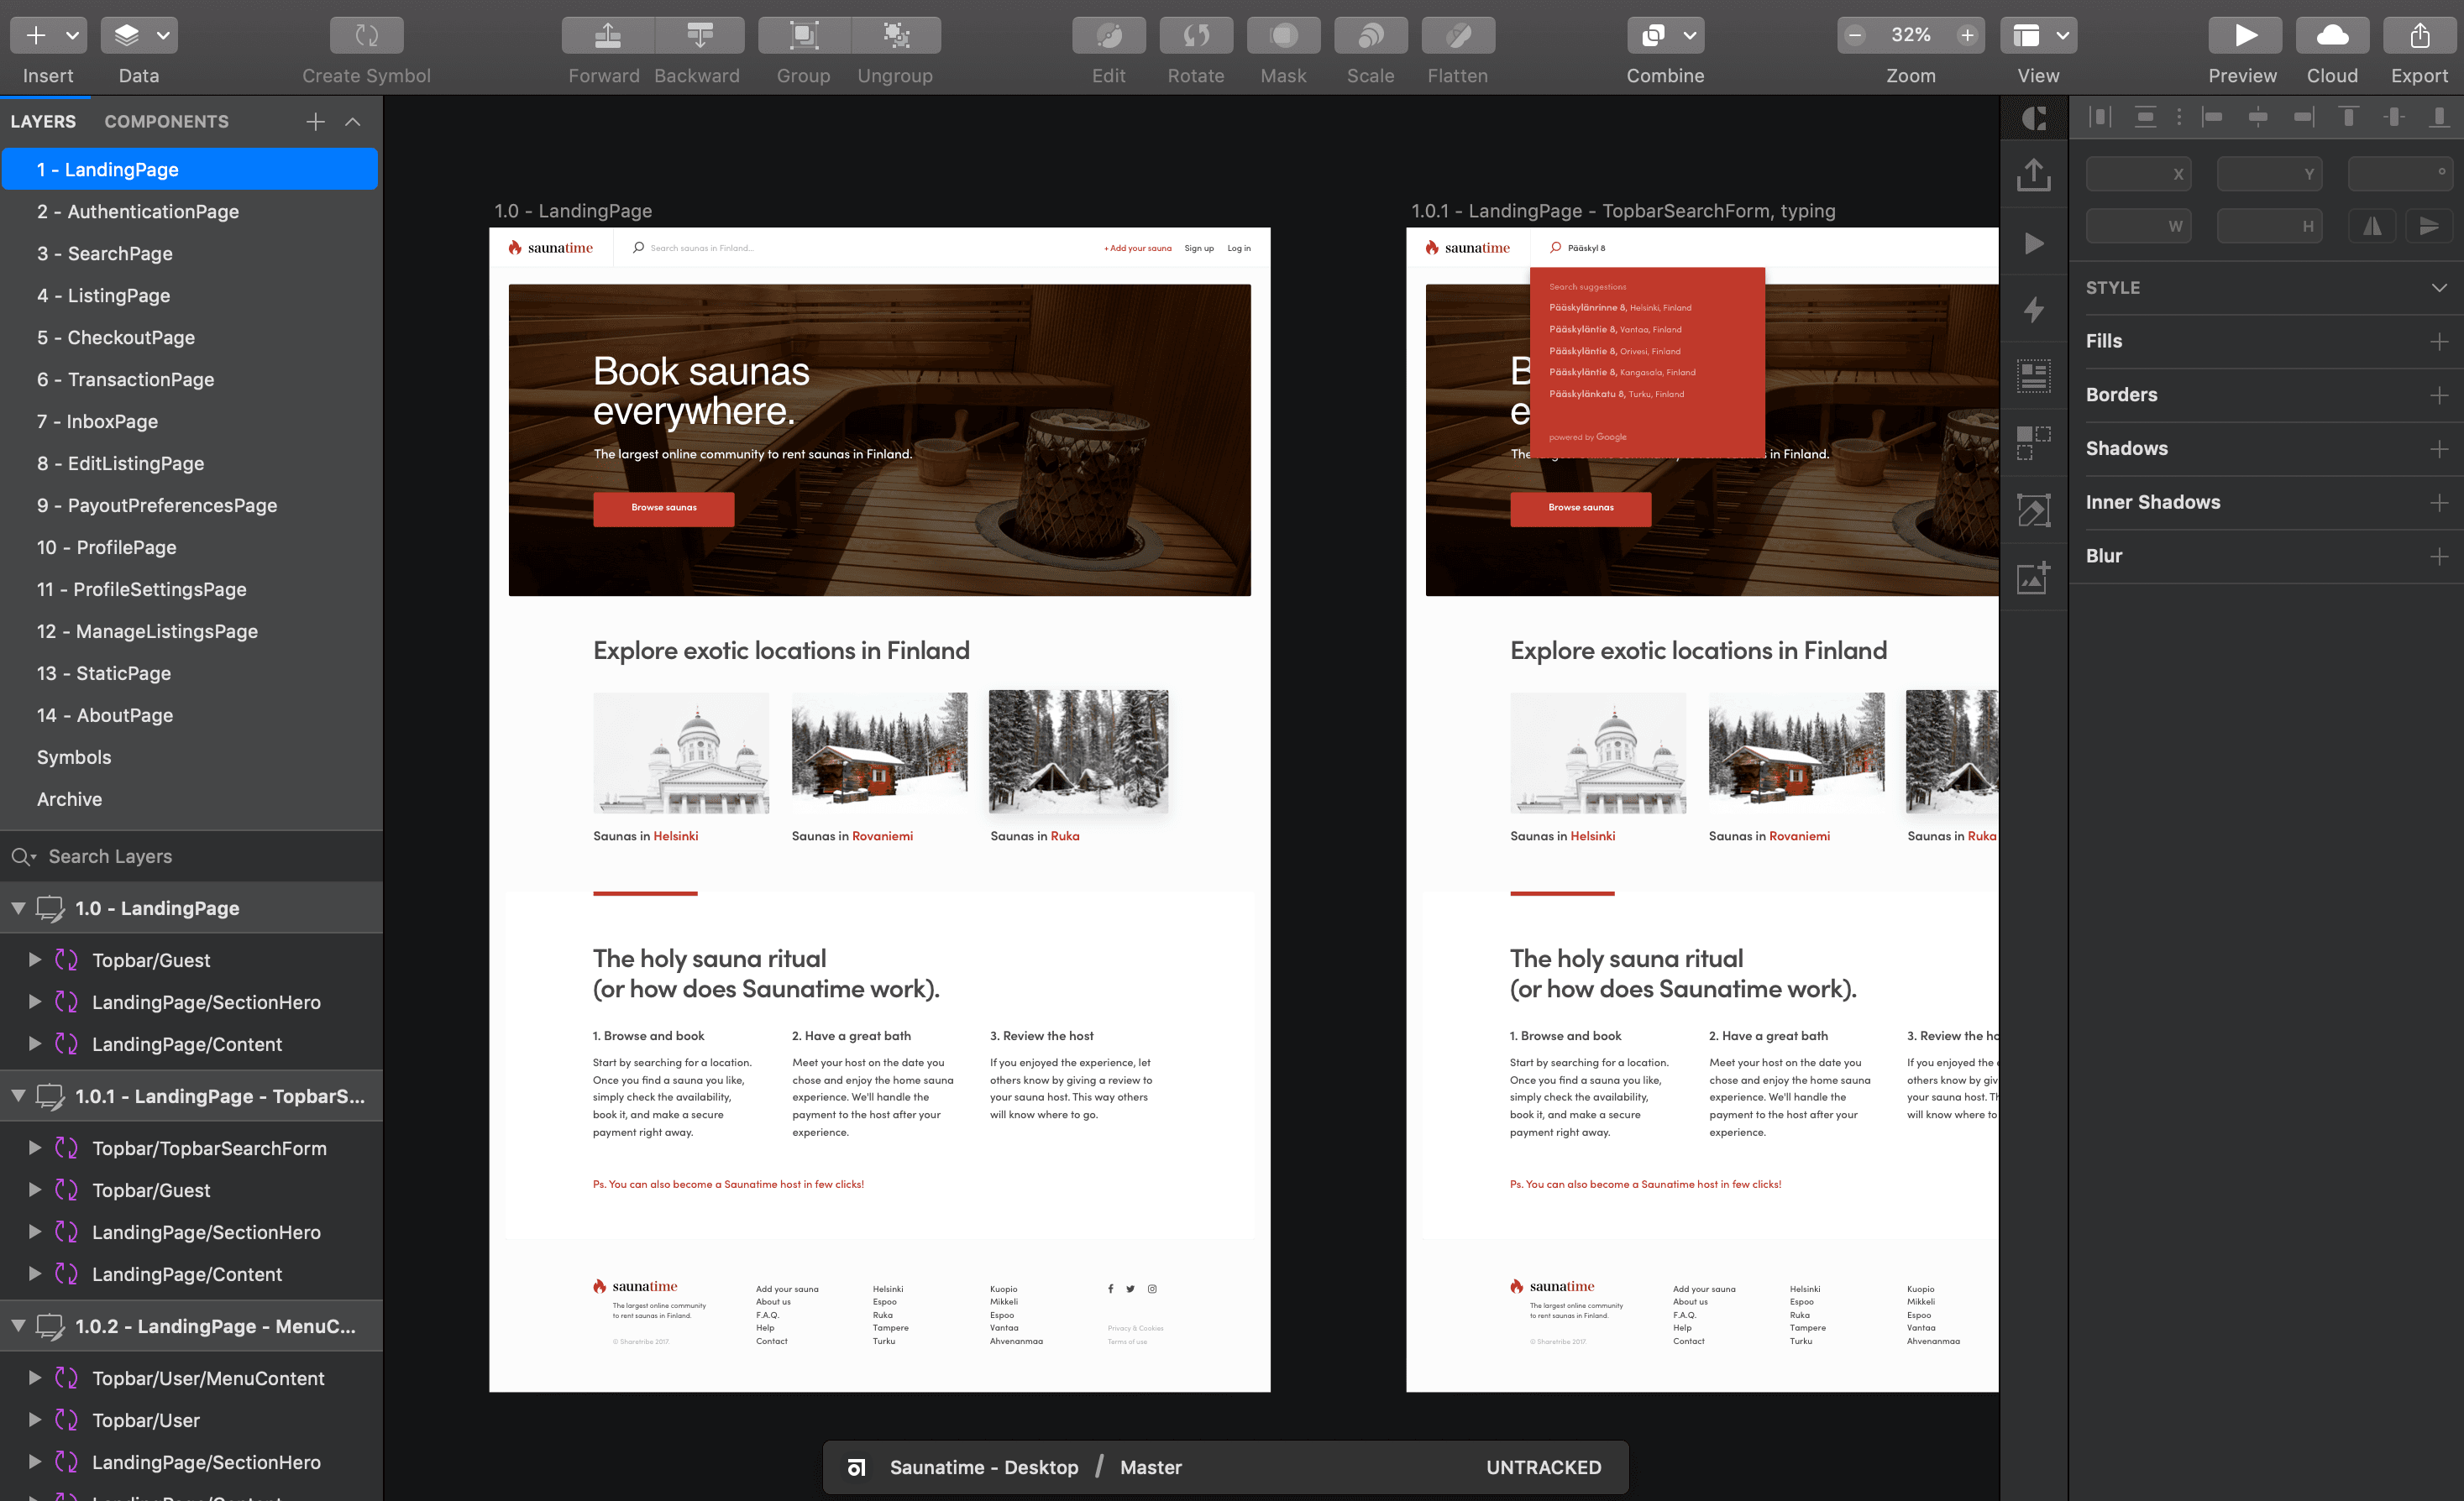Viewport: 2464px width, 1501px height.
Task: Click the flip horizontal icon
Action: [x=2371, y=226]
